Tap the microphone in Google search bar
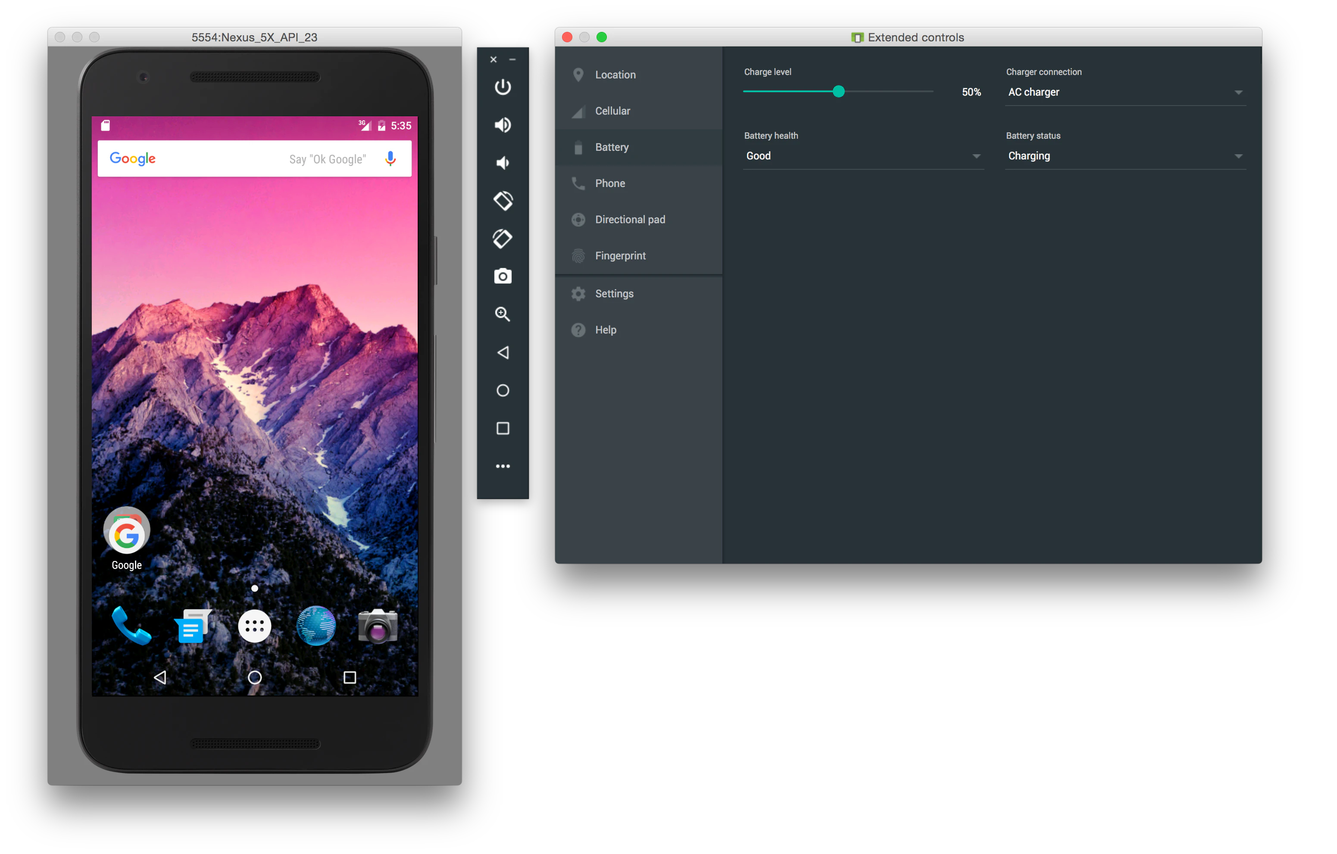1337x854 pixels. [x=390, y=159]
